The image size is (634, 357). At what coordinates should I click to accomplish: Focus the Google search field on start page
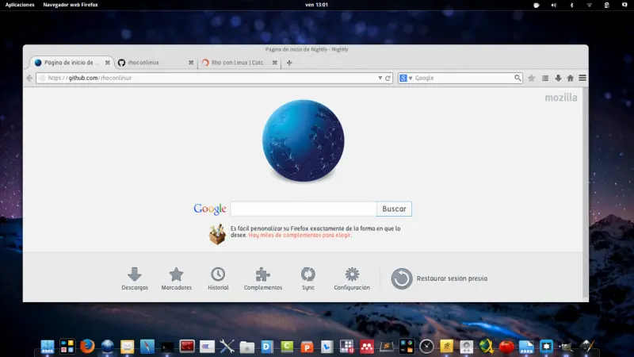pyautogui.click(x=304, y=209)
